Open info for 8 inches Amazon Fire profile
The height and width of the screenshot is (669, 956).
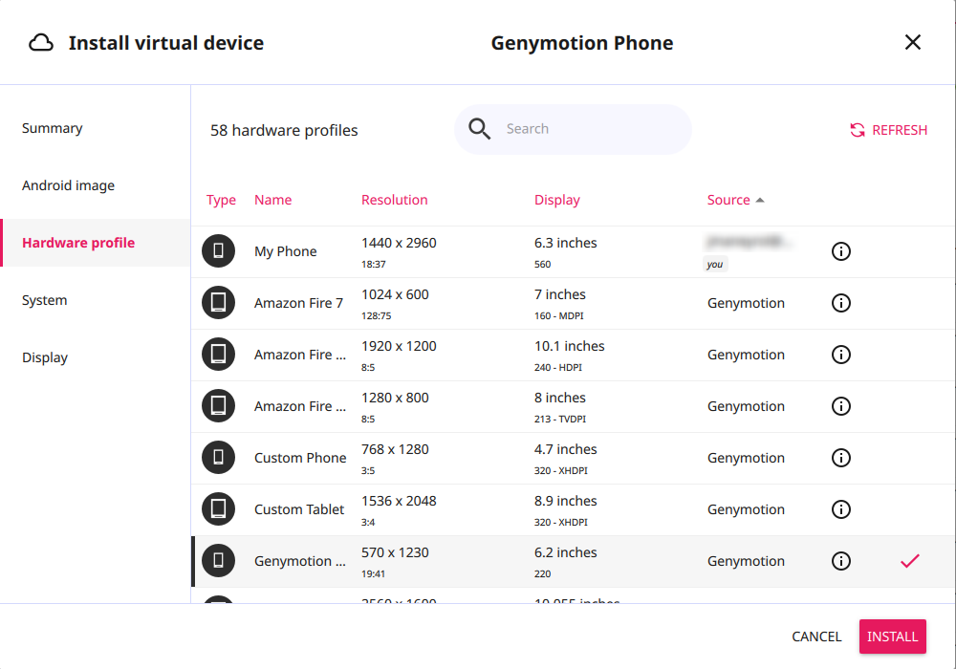840,406
